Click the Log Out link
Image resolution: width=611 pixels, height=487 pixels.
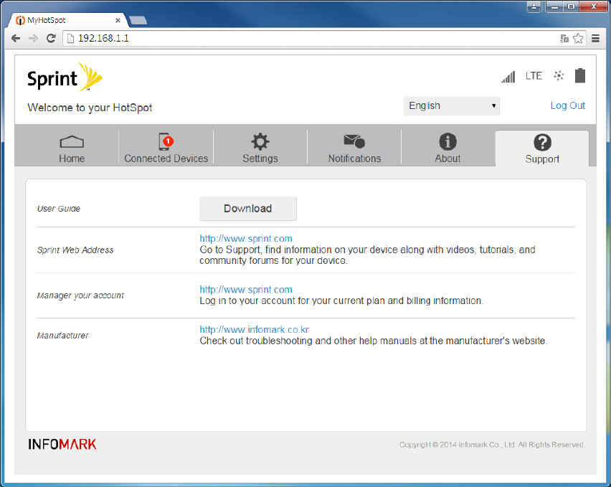pyautogui.click(x=567, y=105)
